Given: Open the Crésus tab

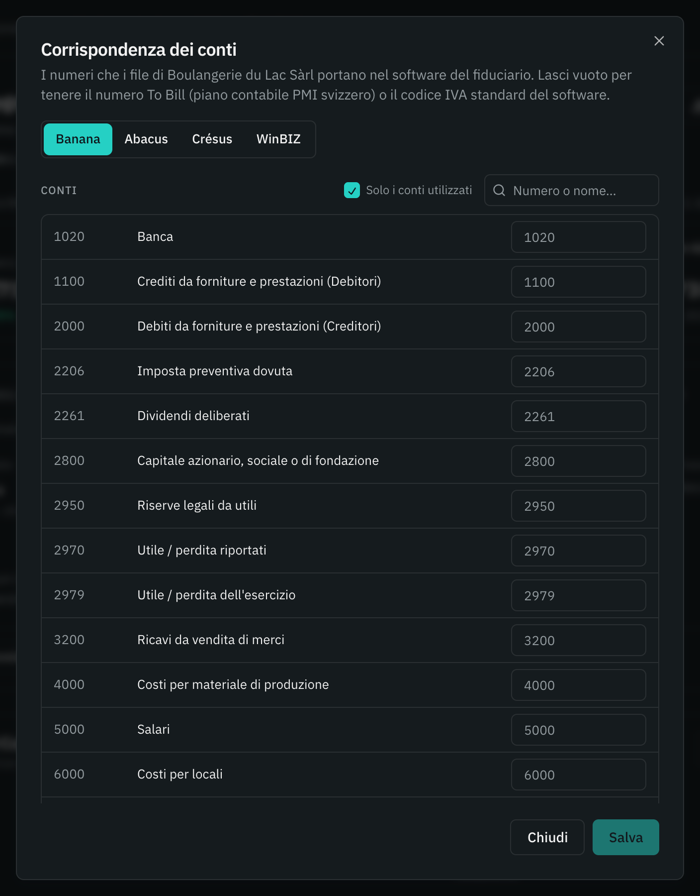Looking at the screenshot, I should pyautogui.click(x=212, y=139).
